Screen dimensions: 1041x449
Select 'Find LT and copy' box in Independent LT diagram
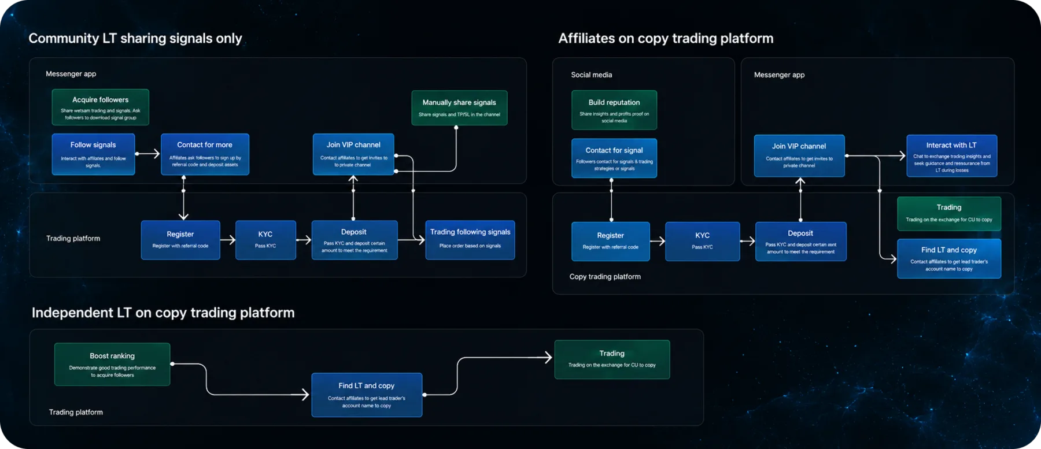pyautogui.click(x=367, y=395)
